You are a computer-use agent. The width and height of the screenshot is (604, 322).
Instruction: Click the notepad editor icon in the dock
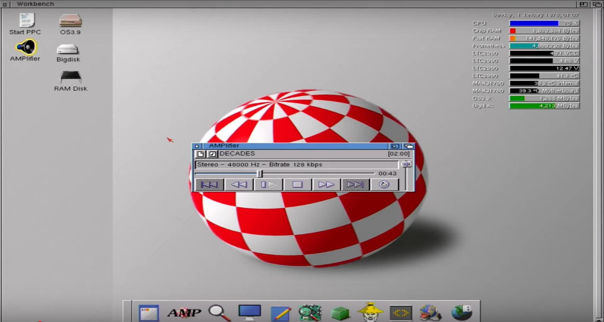tap(280, 312)
